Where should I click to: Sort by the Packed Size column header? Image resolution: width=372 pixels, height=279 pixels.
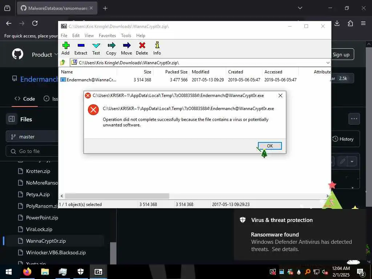[x=171, y=72]
